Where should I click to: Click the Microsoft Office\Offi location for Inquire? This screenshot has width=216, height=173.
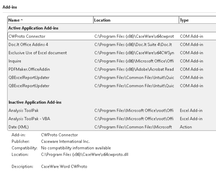point(134,61)
